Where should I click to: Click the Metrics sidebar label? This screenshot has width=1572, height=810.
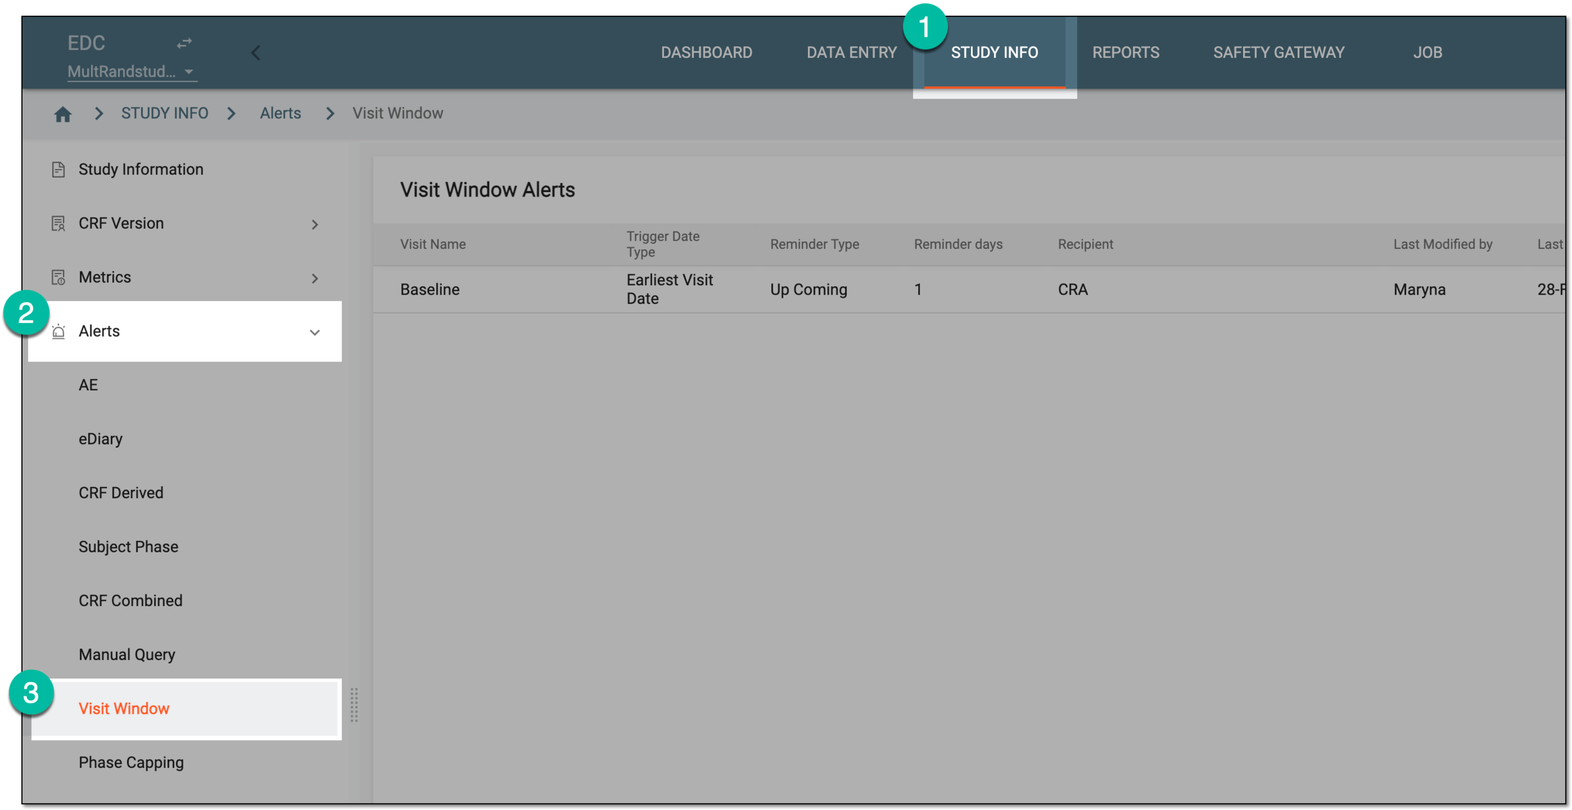coord(104,278)
